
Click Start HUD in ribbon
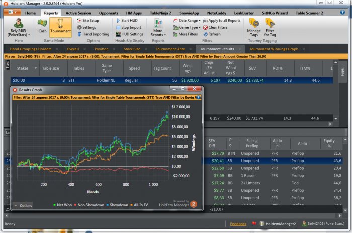(x=128, y=20)
